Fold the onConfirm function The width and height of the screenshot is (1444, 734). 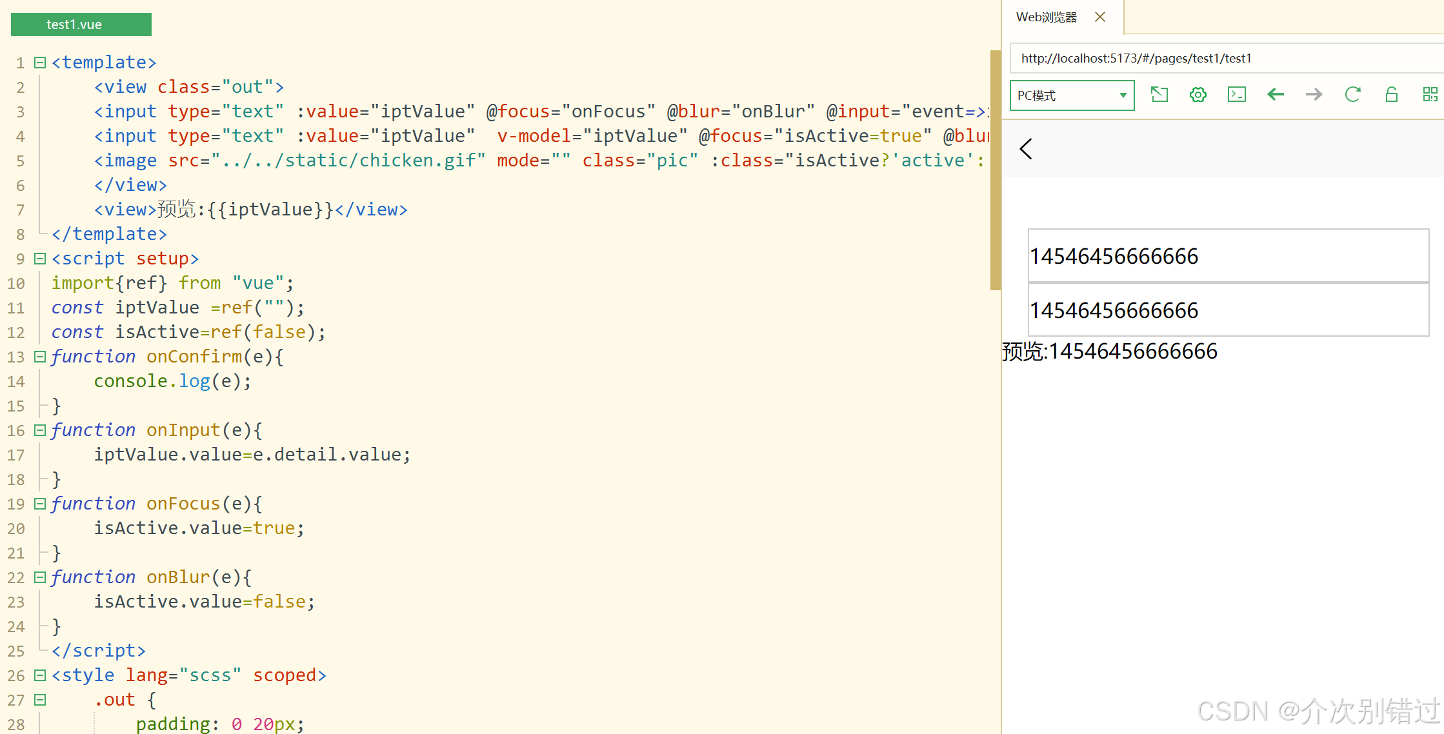pyautogui.click(x=40, y=357)
